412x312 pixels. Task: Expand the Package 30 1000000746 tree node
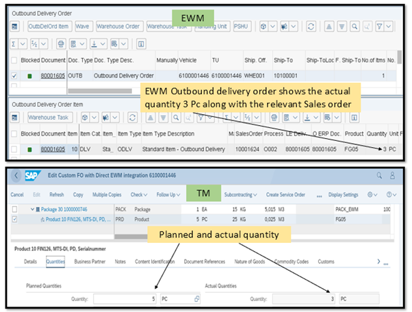31,209
